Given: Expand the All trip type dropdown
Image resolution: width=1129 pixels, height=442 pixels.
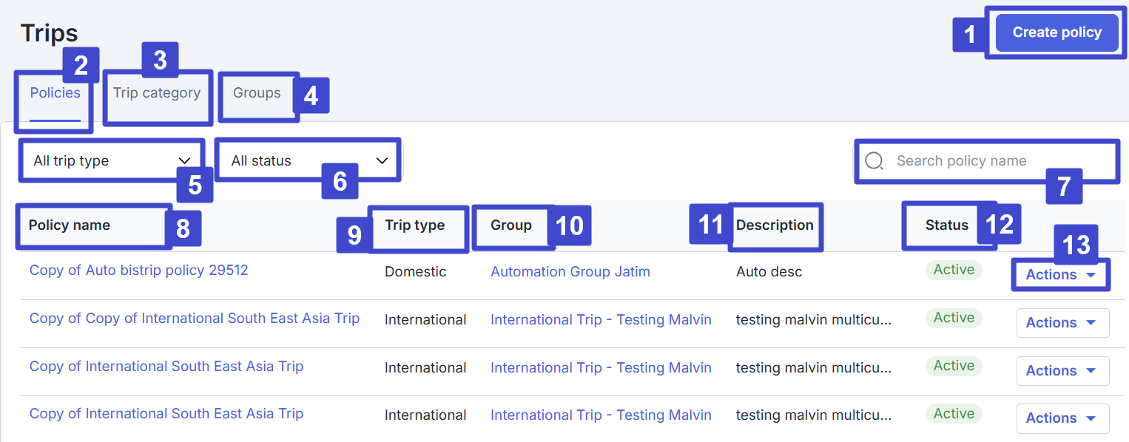Looking at the screenshot, I should click(x=111, y=161).
